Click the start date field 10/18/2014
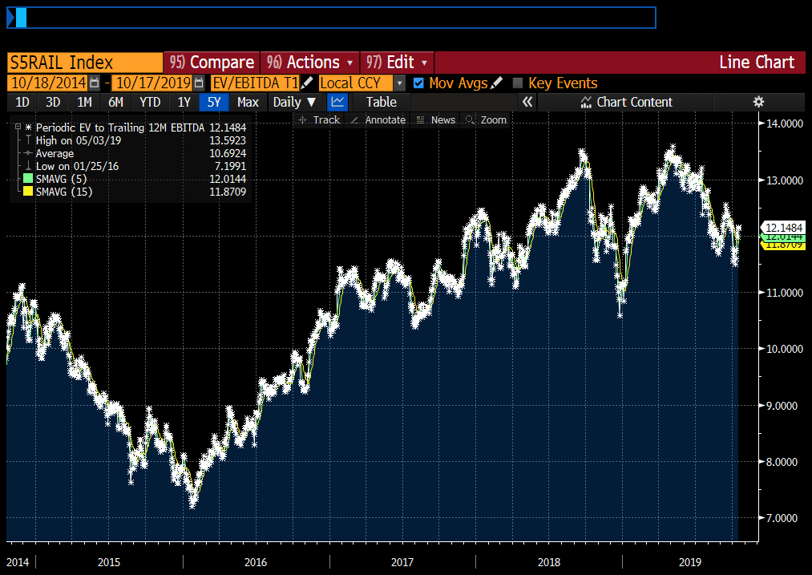 point(48,83)
